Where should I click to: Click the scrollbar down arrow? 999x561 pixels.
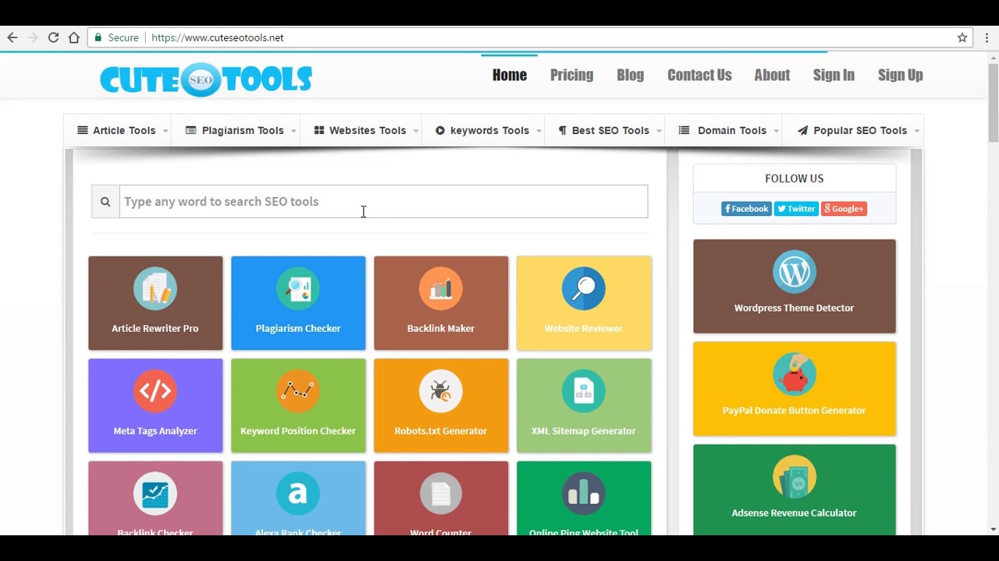click(x=993, y=530)
